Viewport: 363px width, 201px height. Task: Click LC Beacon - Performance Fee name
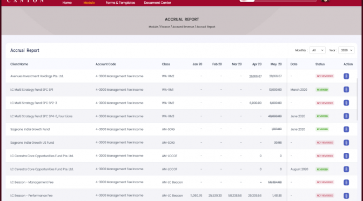coord(31,196)
